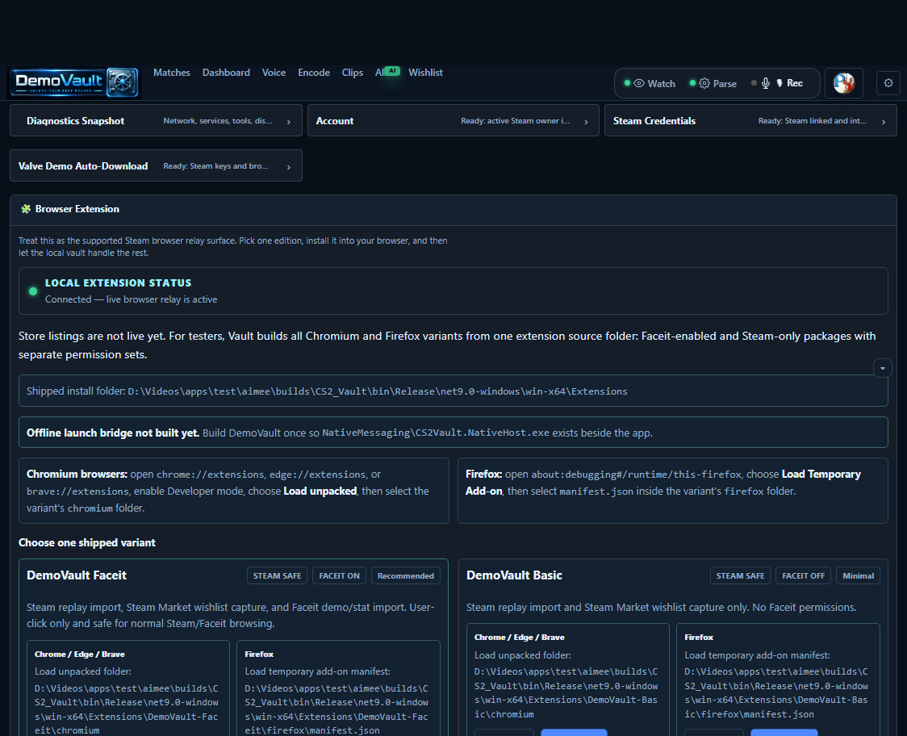Click Firefox label under DemoVault Faceit
The height and width of the screenshot is (736, 907).
(259, 654)
